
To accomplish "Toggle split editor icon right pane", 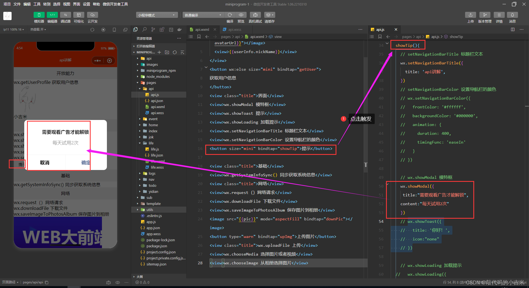I will click(513, 29).
